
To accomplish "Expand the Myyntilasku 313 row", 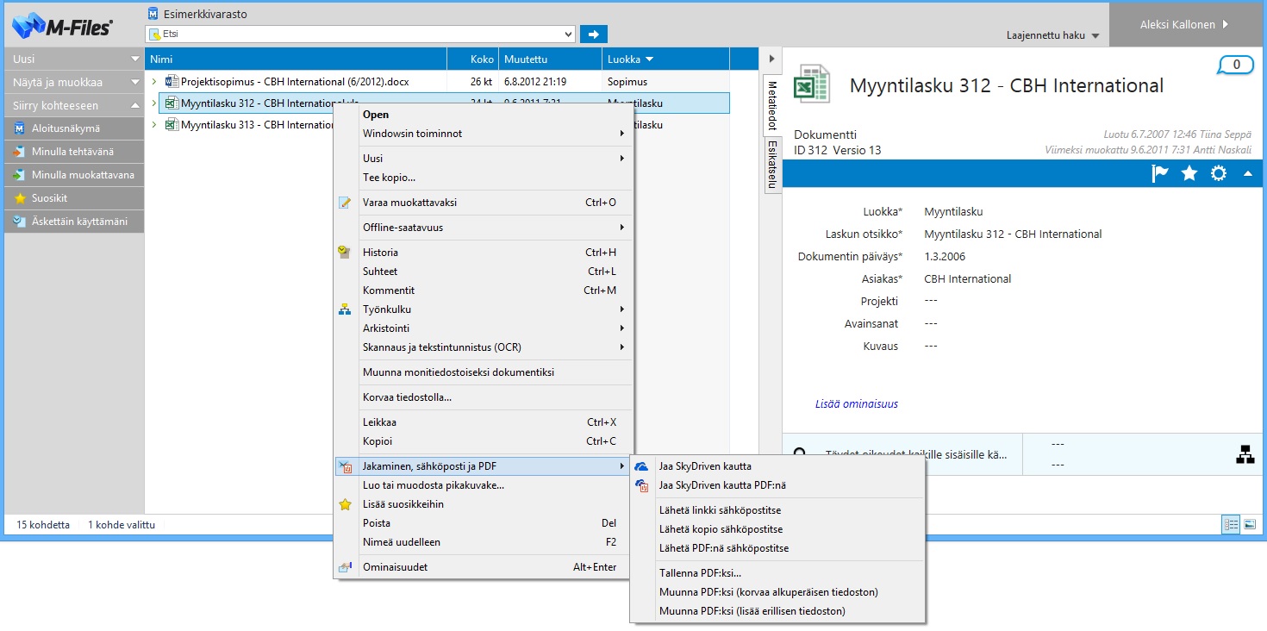I will 154,125.
